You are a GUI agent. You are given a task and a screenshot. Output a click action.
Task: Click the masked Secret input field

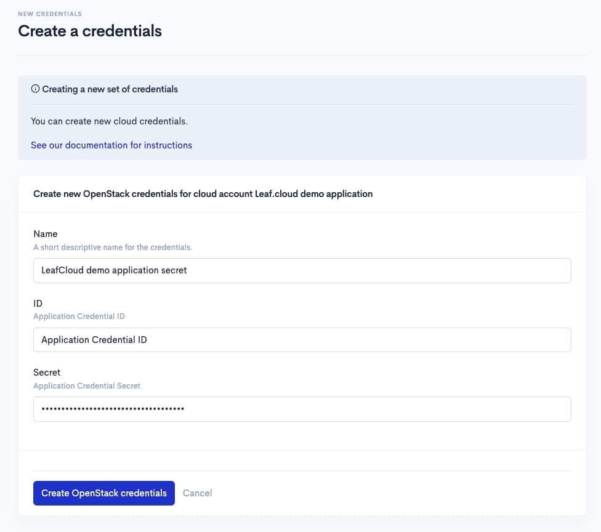pos(302,409)
